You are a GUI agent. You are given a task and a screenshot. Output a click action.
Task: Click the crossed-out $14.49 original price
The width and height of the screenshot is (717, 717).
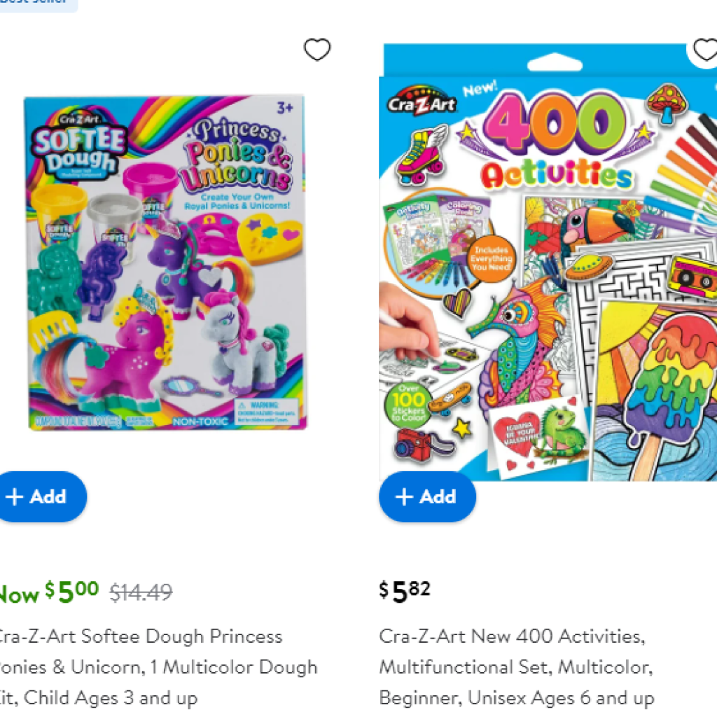coord(141,592)
